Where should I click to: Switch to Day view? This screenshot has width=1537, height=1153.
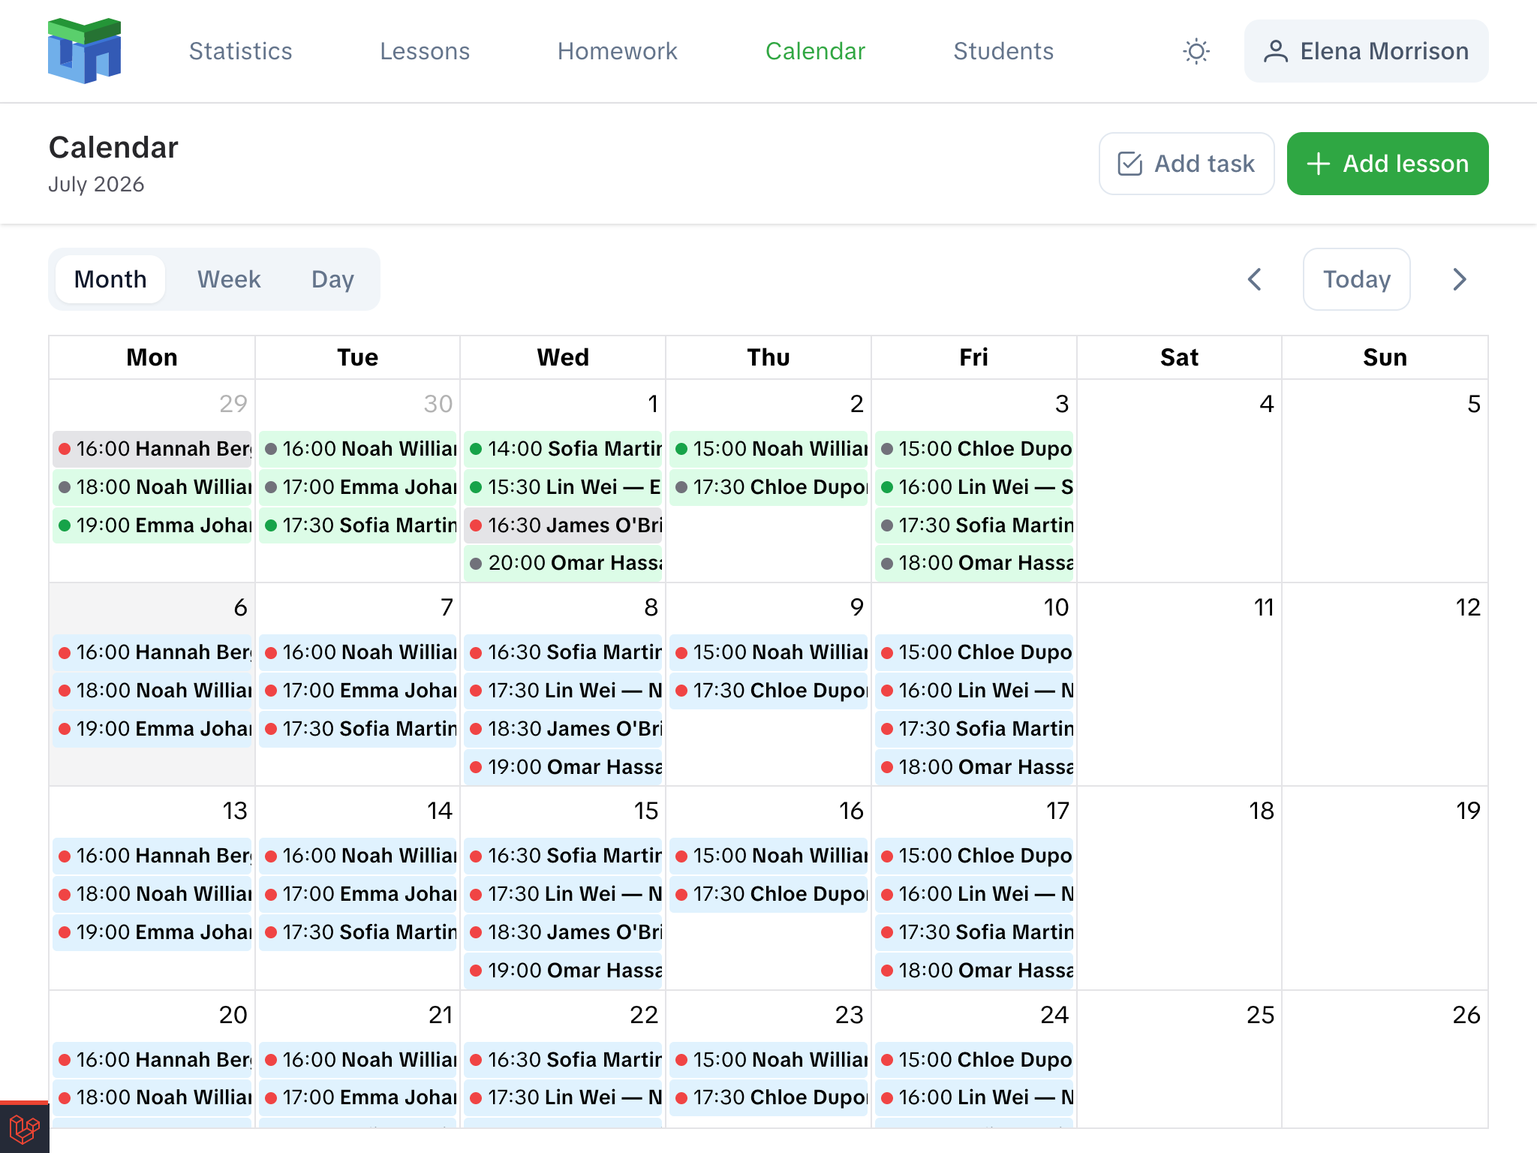(x=332, y=279)
